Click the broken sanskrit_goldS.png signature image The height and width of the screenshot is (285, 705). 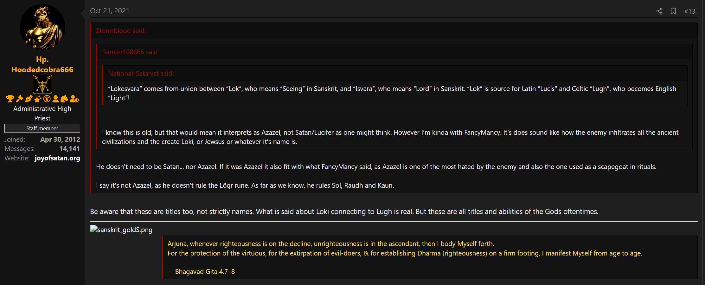point(121,230)
